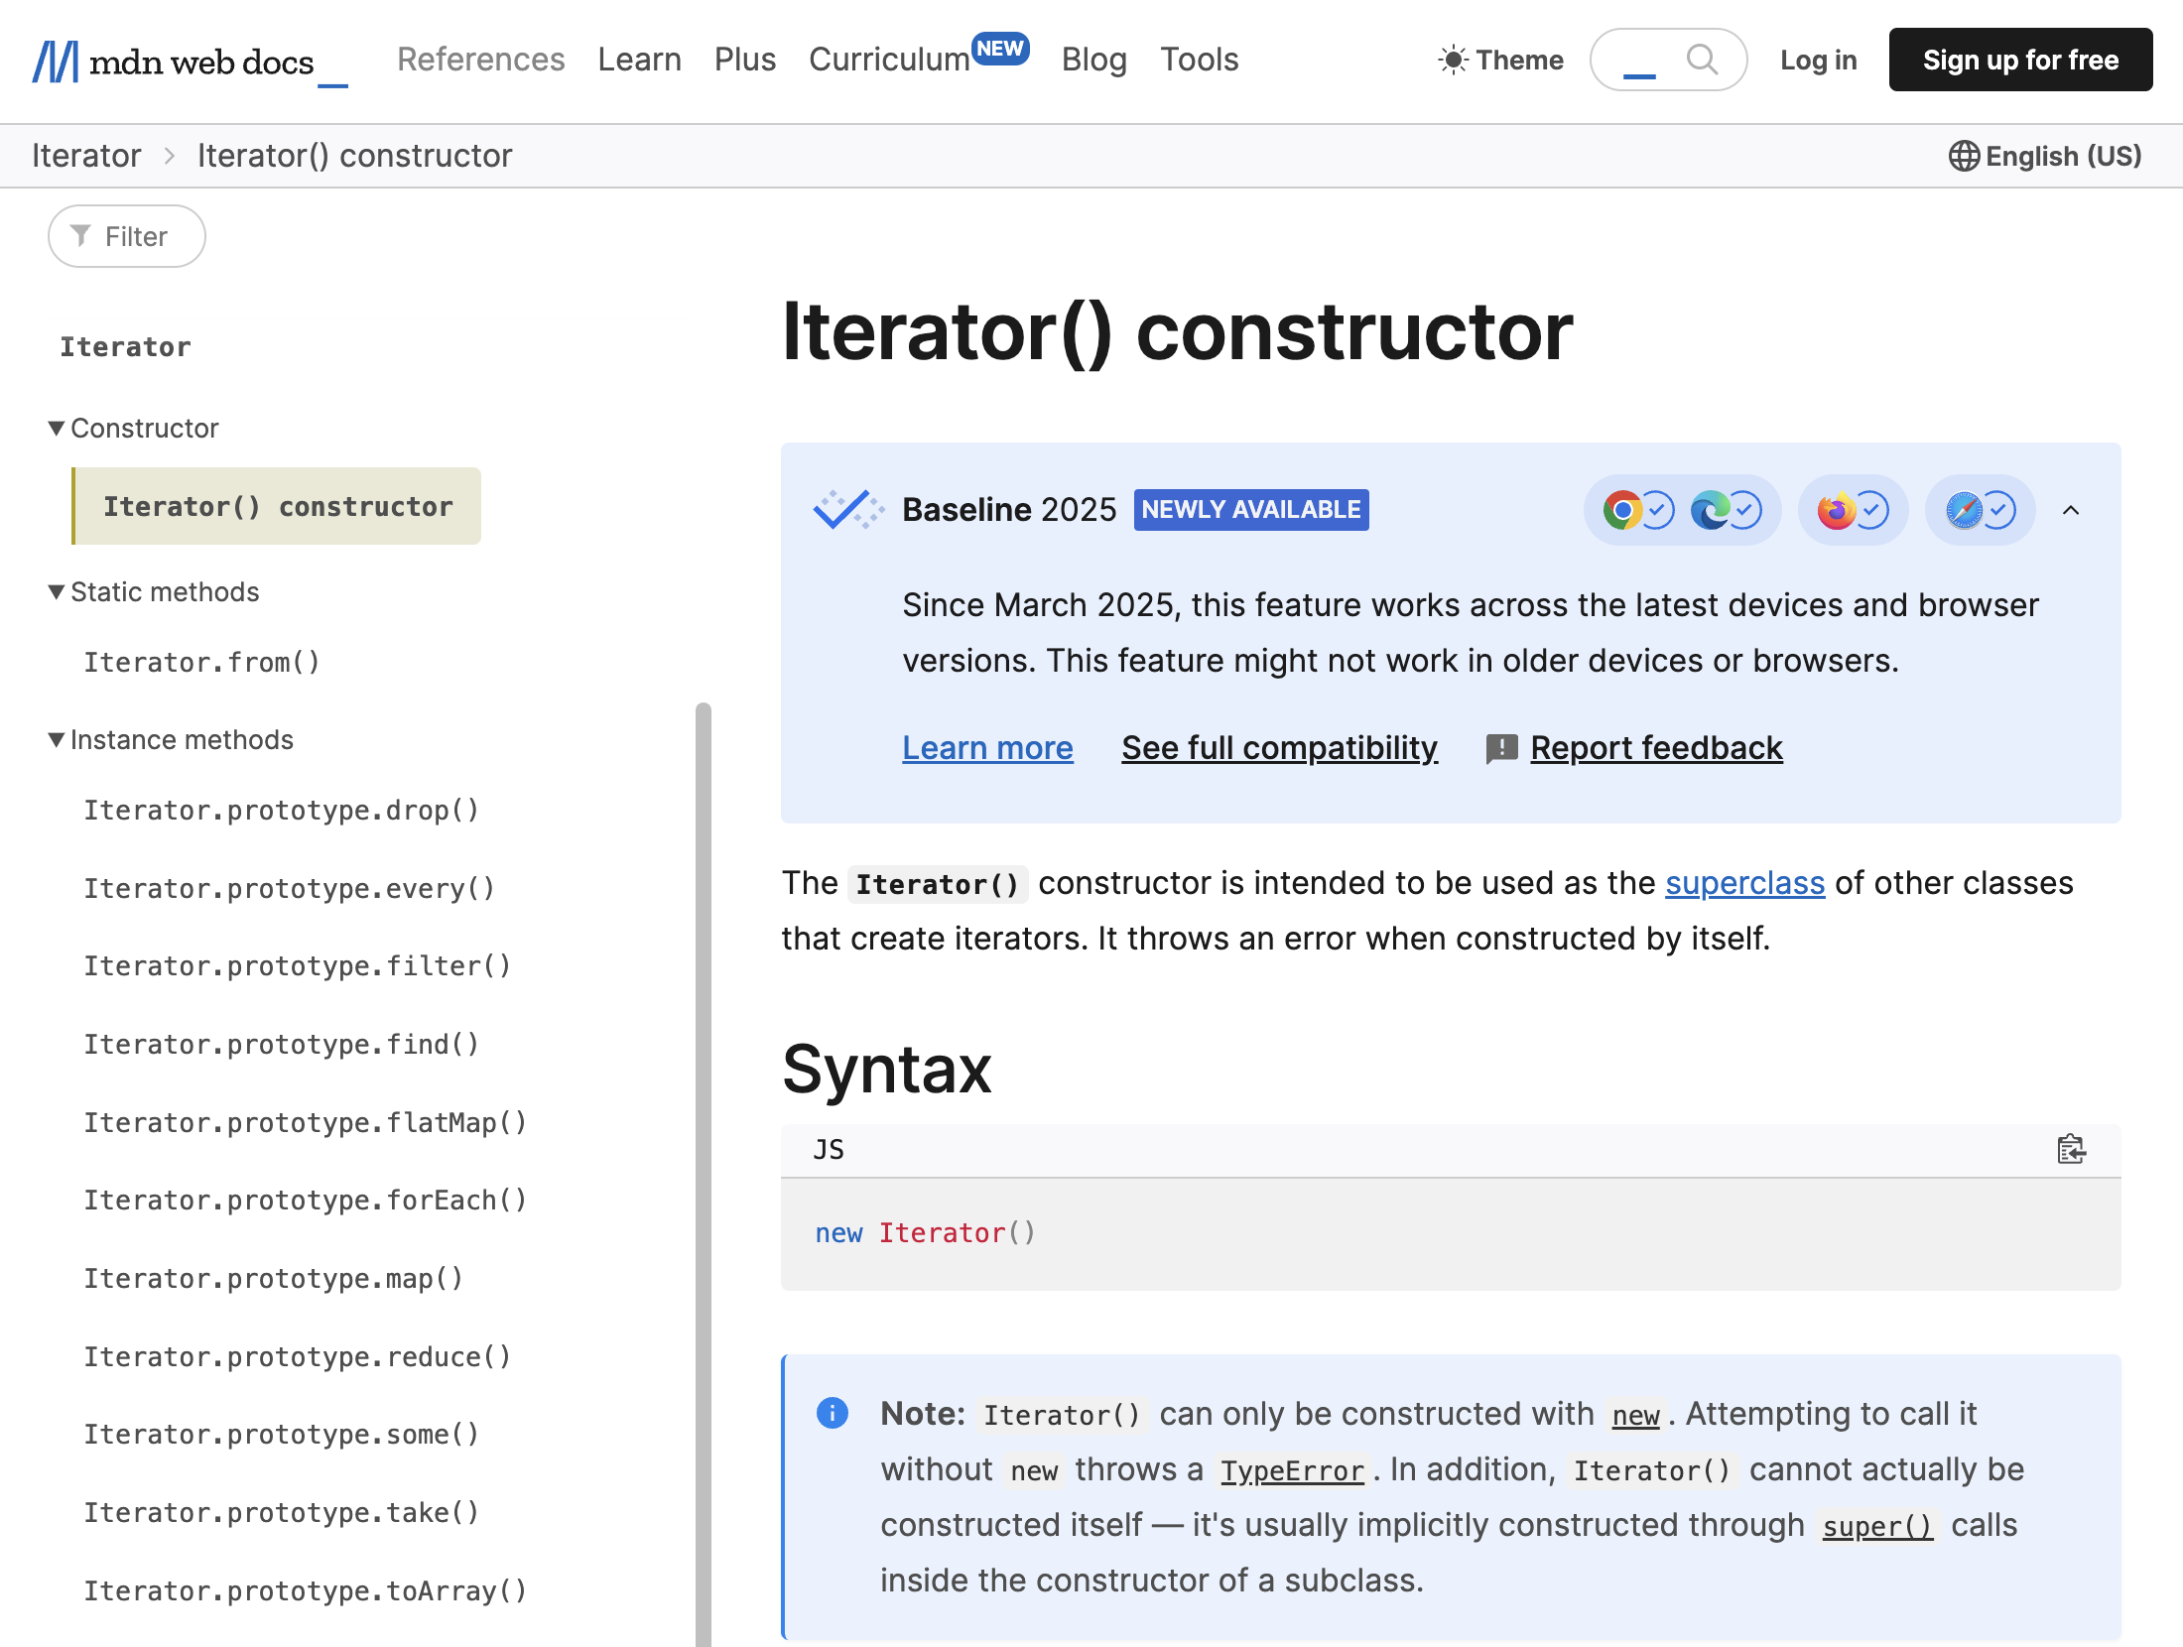The width and height of the screenshot is (2183, 1647).
Task: Open Iterator.prototype.take() page
Action: [282, 1512]
